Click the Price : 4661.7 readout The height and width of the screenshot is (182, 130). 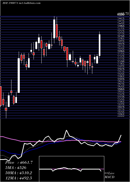tap(19, 162)
